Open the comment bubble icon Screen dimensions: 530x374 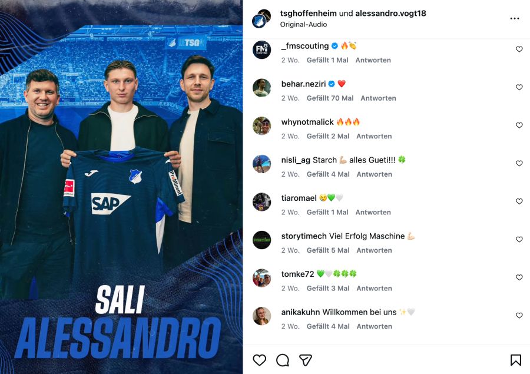point(283,360)
